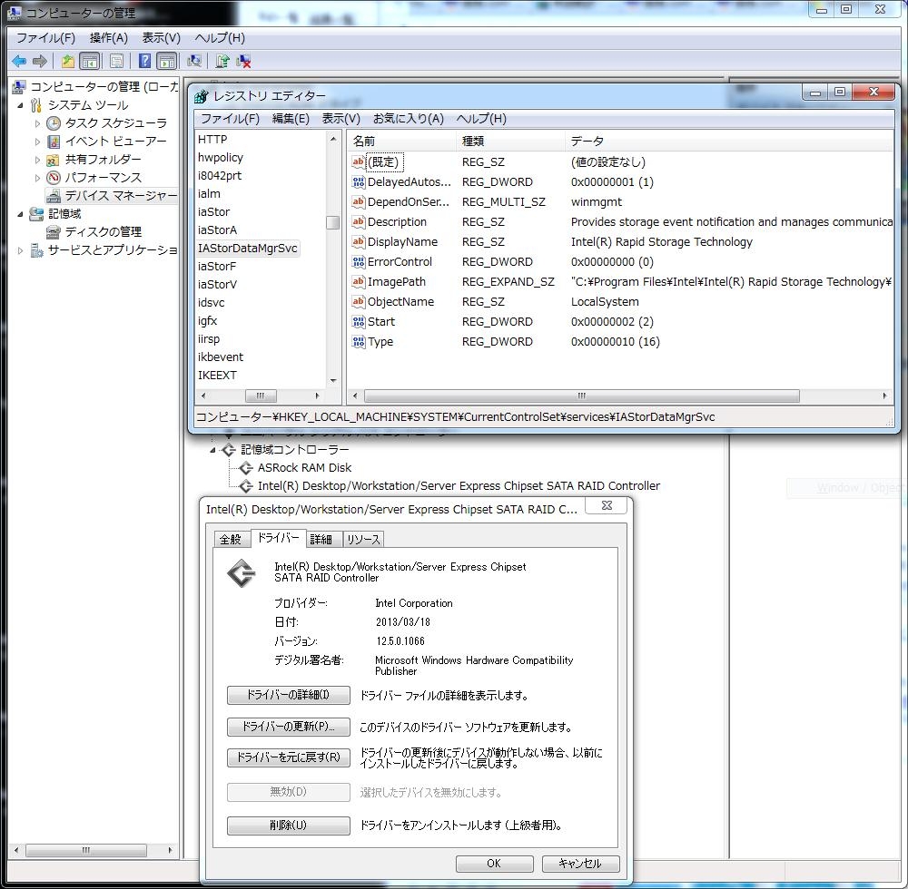Open 編集(E) menu in Registry Editor
This screenshot has width=908, height=889.
point(291,119)
